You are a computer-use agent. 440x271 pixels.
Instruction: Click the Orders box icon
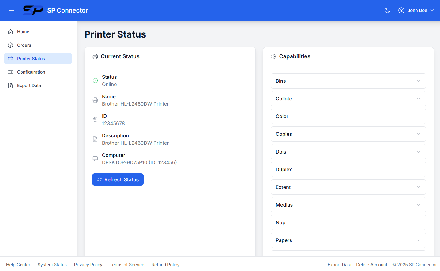click(10, 45)
